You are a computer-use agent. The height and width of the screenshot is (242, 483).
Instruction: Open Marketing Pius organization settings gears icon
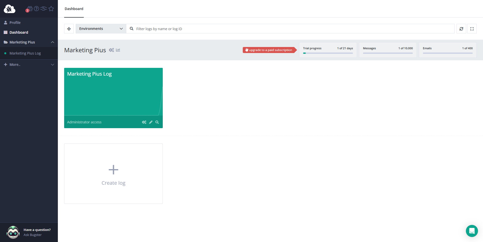[x=111, y=50]
